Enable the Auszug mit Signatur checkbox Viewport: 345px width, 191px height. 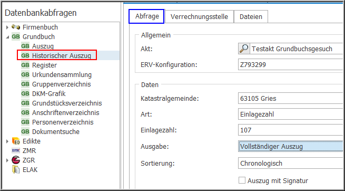[242, 180]
